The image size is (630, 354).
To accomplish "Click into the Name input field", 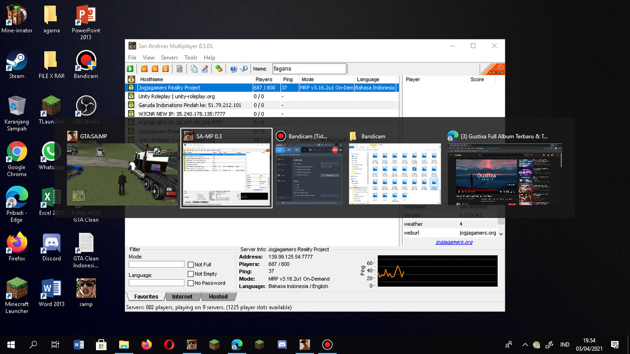I will point(310,69).
